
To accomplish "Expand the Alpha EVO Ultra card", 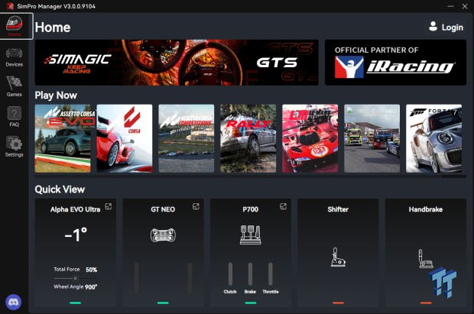I will tap(109, 206).
